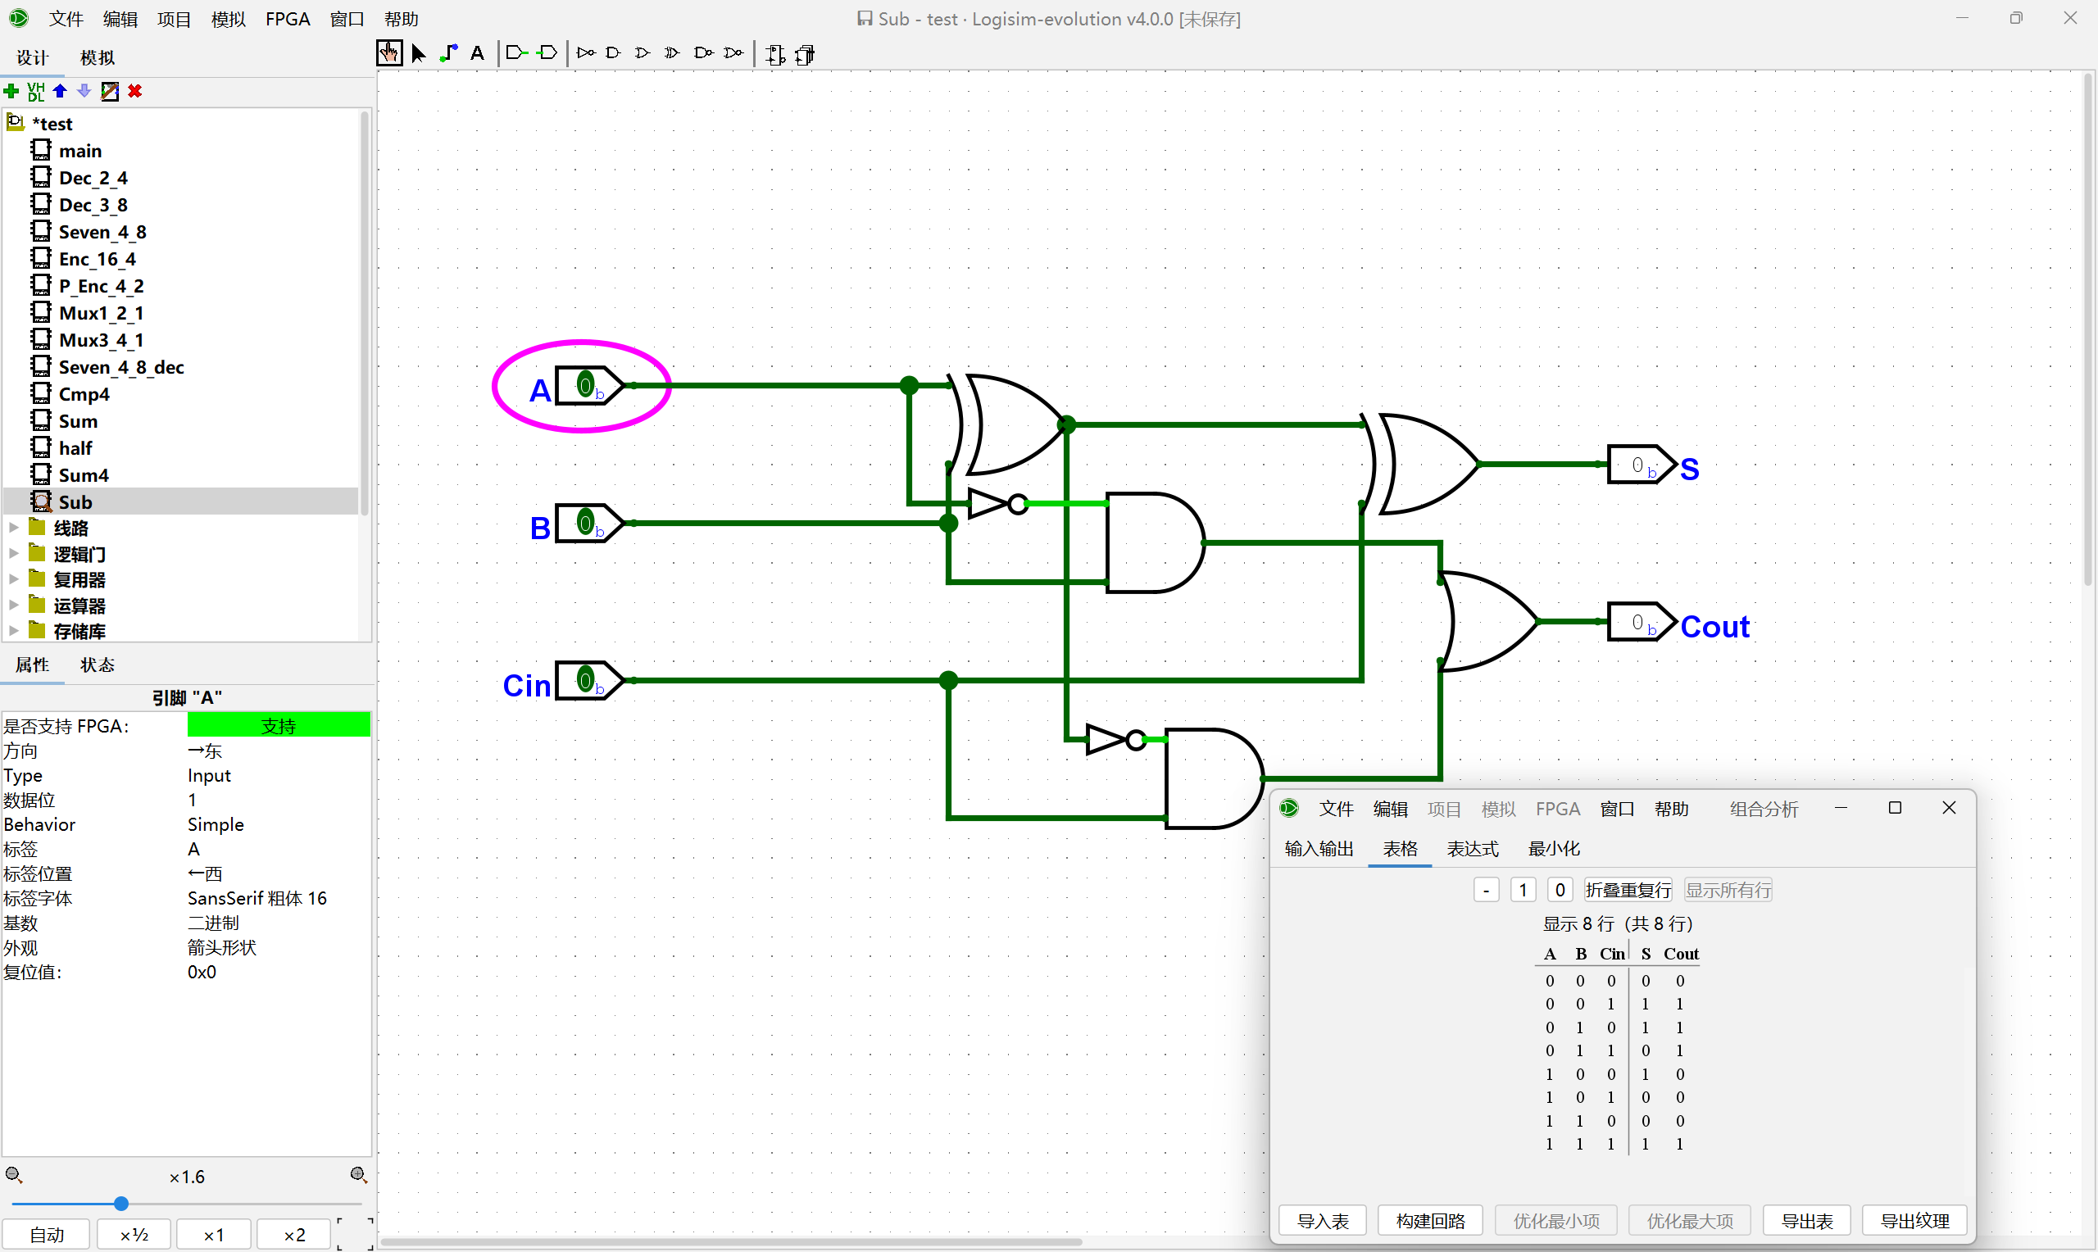This screenshot has height=1252, width=2098.
Task: Select the Poke (hand) tool
Action: [x=389, y=53]
